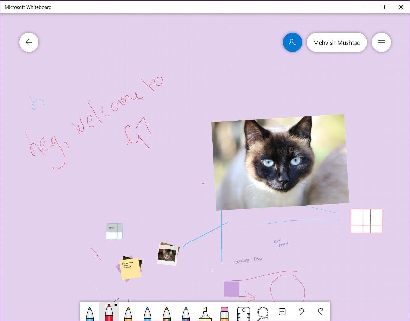The width and height of the screenshot is (410, 321).
Task: Open the Insert menu with the plus icon
Action: tap(282, 311)
